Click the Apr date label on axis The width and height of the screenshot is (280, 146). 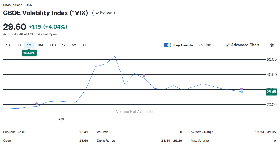(x=61, y=119)
